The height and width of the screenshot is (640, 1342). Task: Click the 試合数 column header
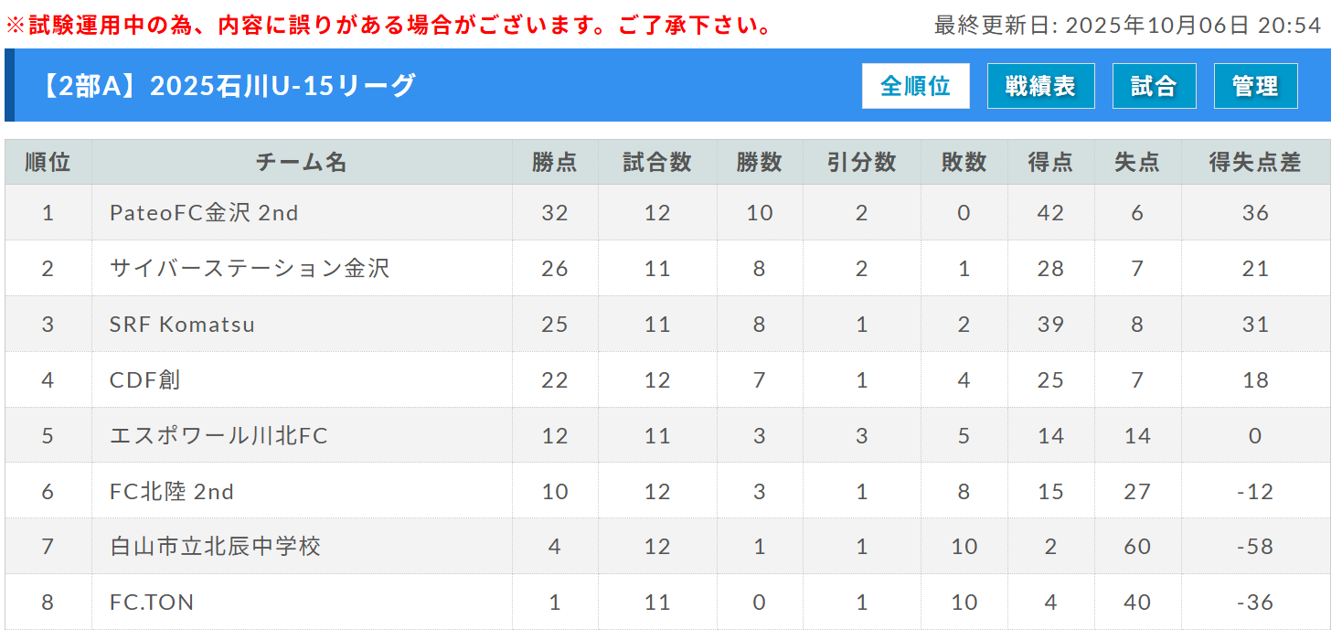[x=656, y=163]
